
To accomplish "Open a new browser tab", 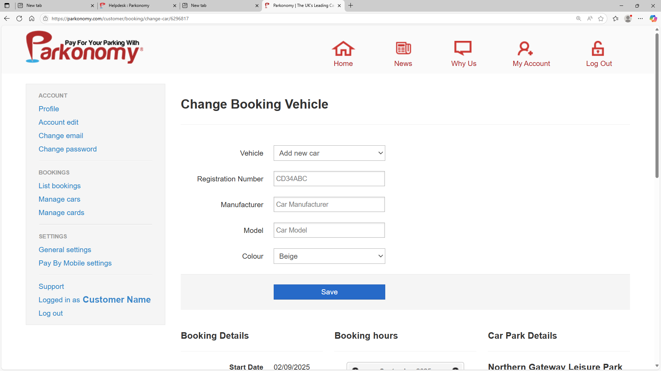I will [x=350, y=5].
